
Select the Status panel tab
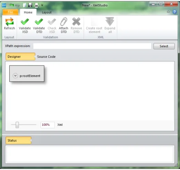click(18, 140)
